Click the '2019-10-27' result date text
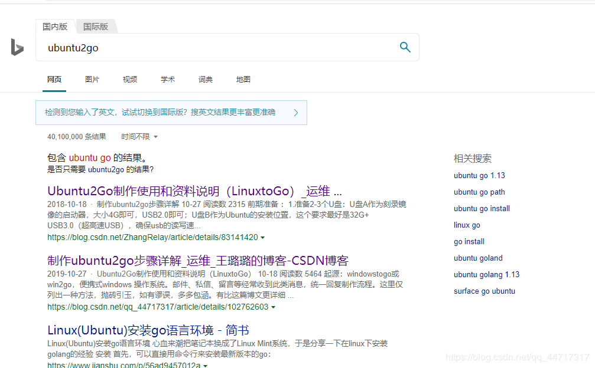The width and height of the screenshot is (595, 368). click(67, 274)
